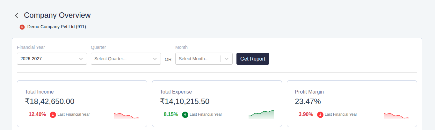Select the ₹14,10,215.50 expense value
Viewport: 435px width, 130px height.
185,101
